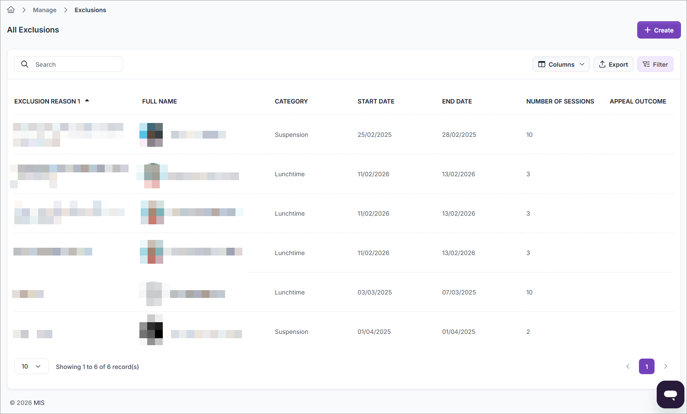Sort by Number of Sessions header
687x414 pixels.
tap(560, 101)
